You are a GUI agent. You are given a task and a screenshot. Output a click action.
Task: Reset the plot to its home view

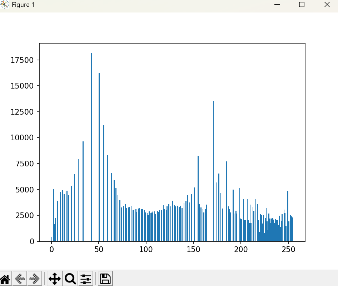(x=5, y=279)
